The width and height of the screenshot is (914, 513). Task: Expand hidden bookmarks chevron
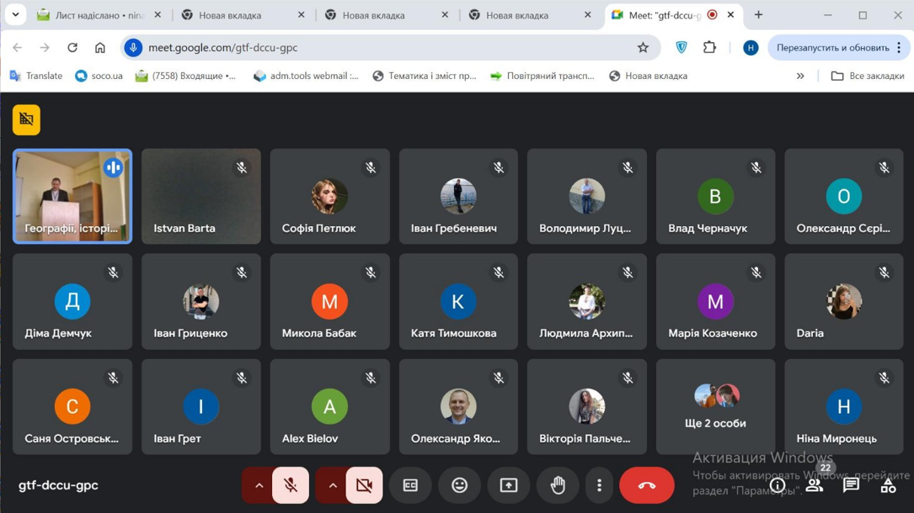point(800,76)
